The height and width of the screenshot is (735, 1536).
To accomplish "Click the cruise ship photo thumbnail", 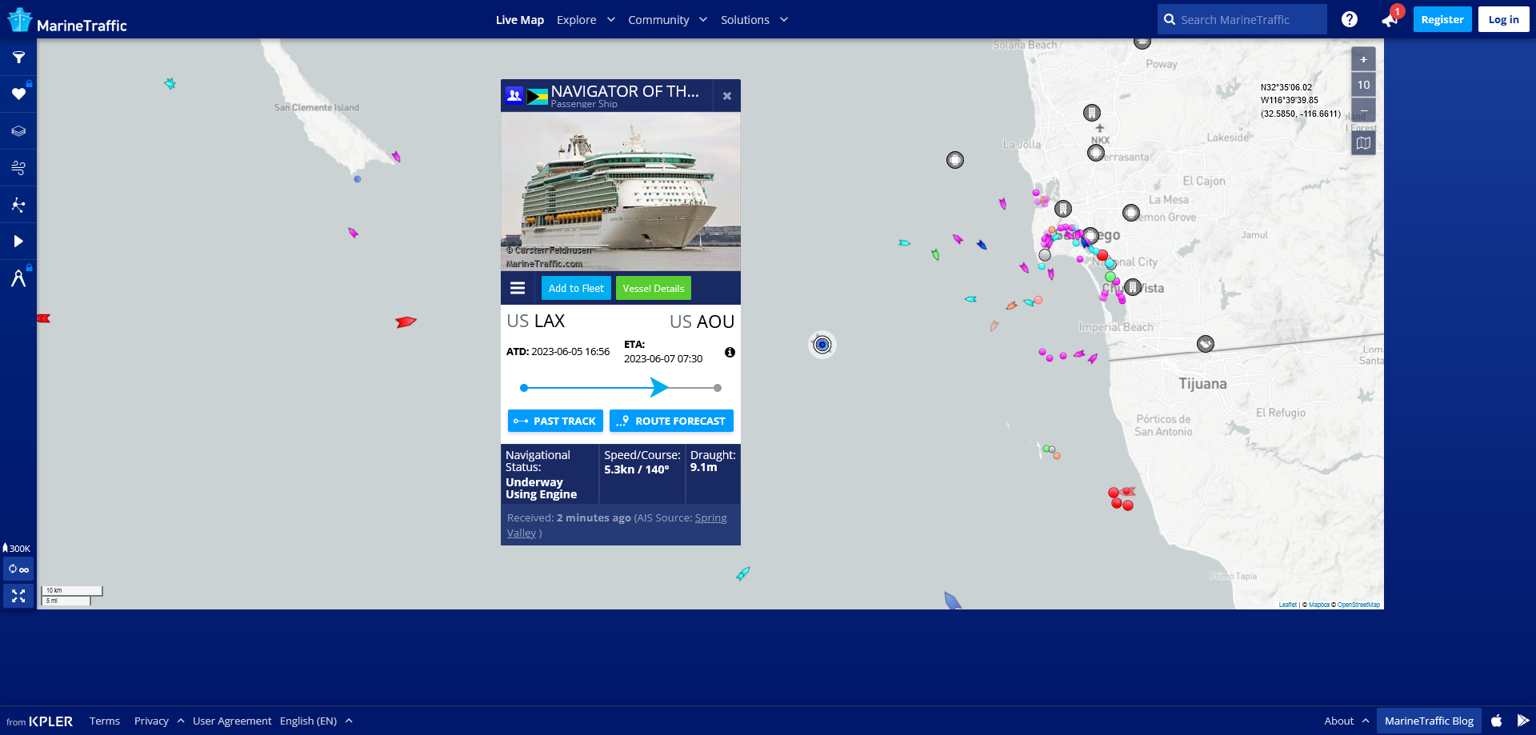I will pos(621,192).
